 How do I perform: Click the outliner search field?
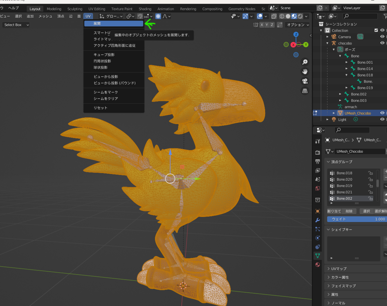pyautogui.click(x=360, y=16)
